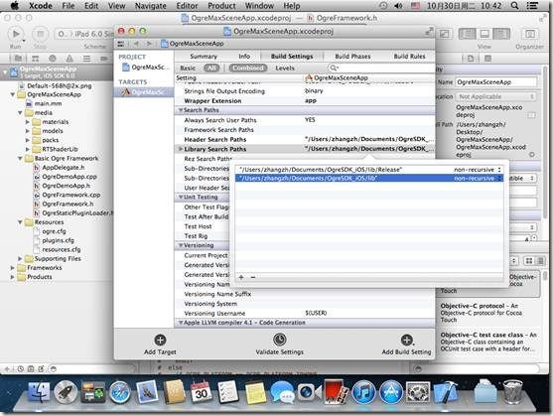Click Validate Settings clock icon
This screenshot has width=553, height=416.
[280, 340]
